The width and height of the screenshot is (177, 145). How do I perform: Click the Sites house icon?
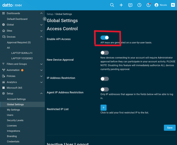click(x=4, y=31)
